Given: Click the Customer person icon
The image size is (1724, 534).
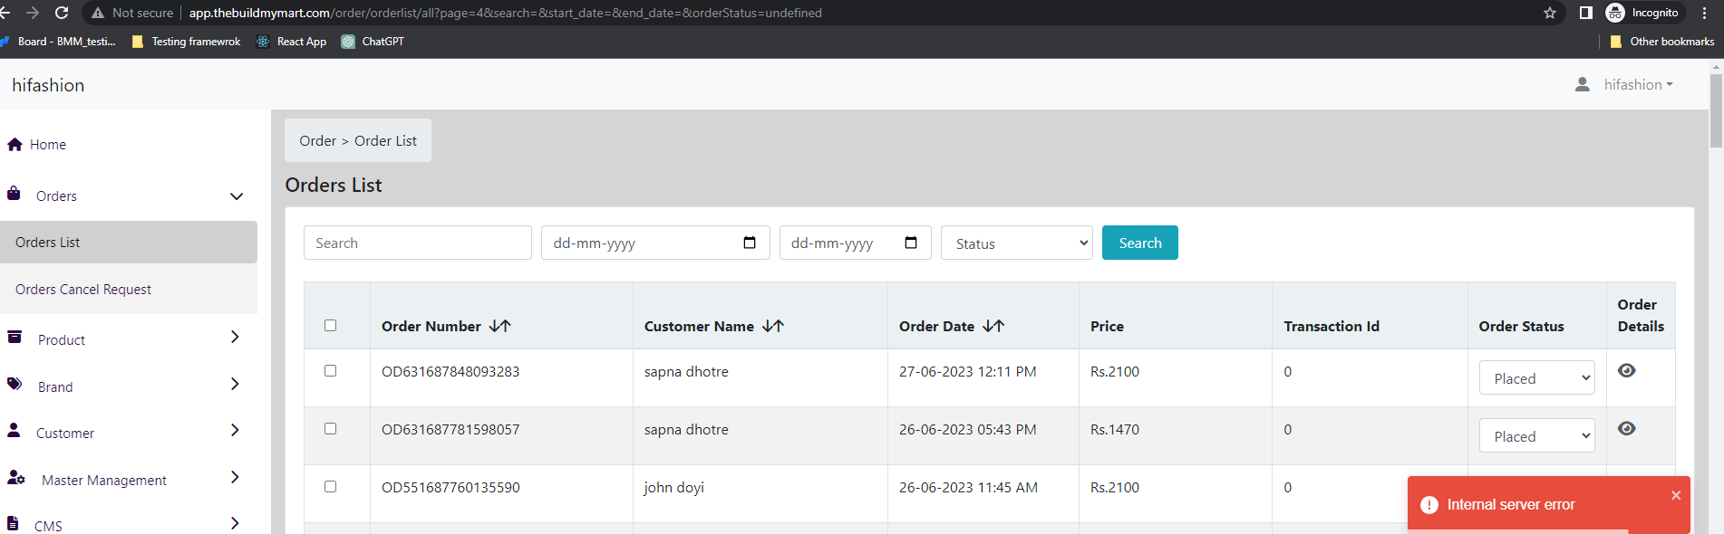Looking at the screenshot, I should tap(14, 430).
